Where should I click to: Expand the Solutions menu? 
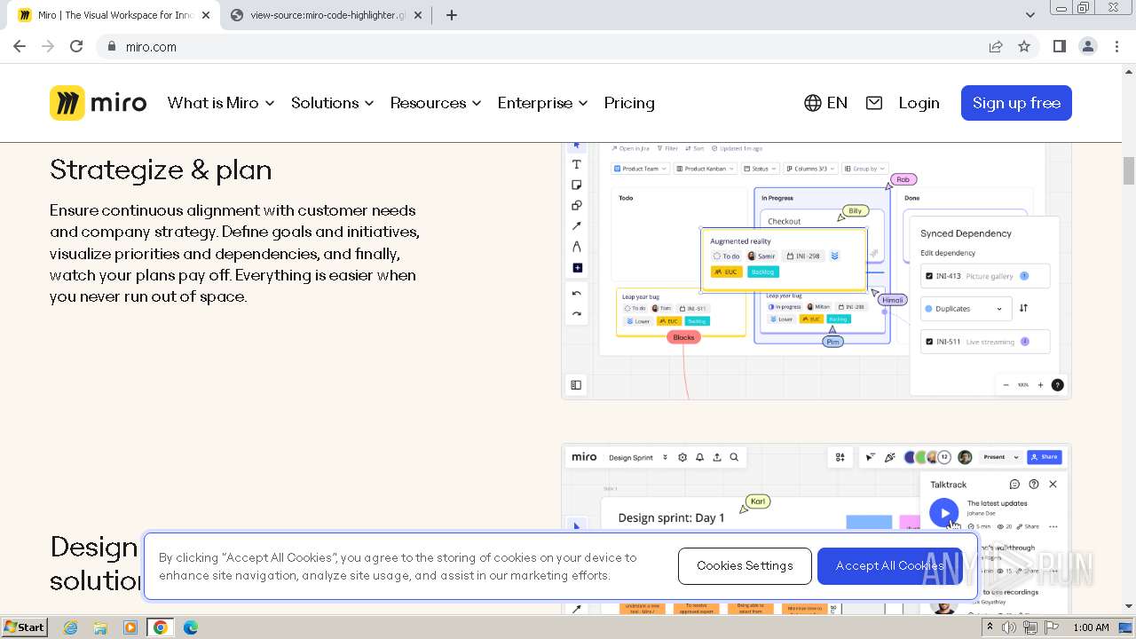click(333, 103)
